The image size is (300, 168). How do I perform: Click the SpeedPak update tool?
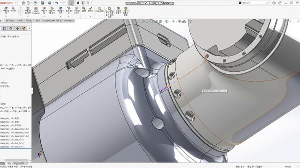110,12
